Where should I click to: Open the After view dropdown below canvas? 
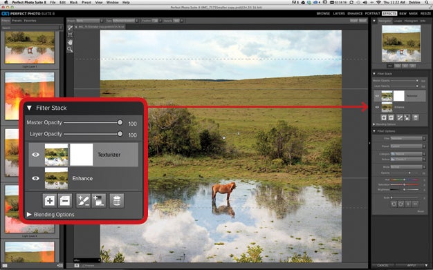[87, 260]
